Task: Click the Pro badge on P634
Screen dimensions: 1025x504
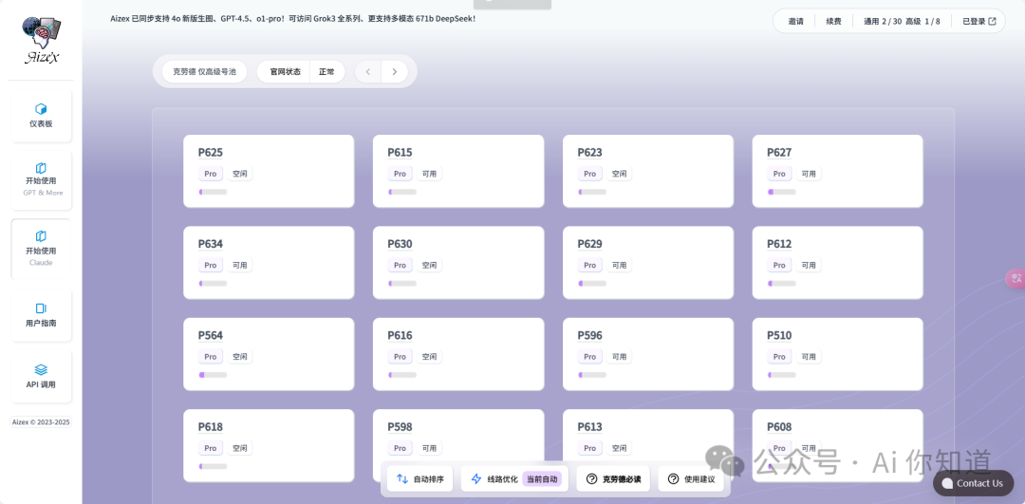Action: pos(211,266)
